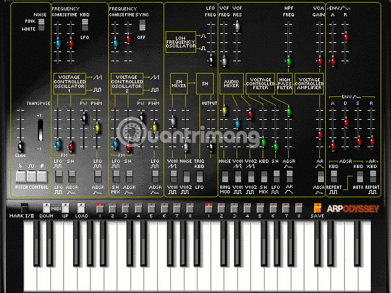Click the LFO vibrato pitch control button
Viewport: 391px width, 293px height.
point(31,176)
